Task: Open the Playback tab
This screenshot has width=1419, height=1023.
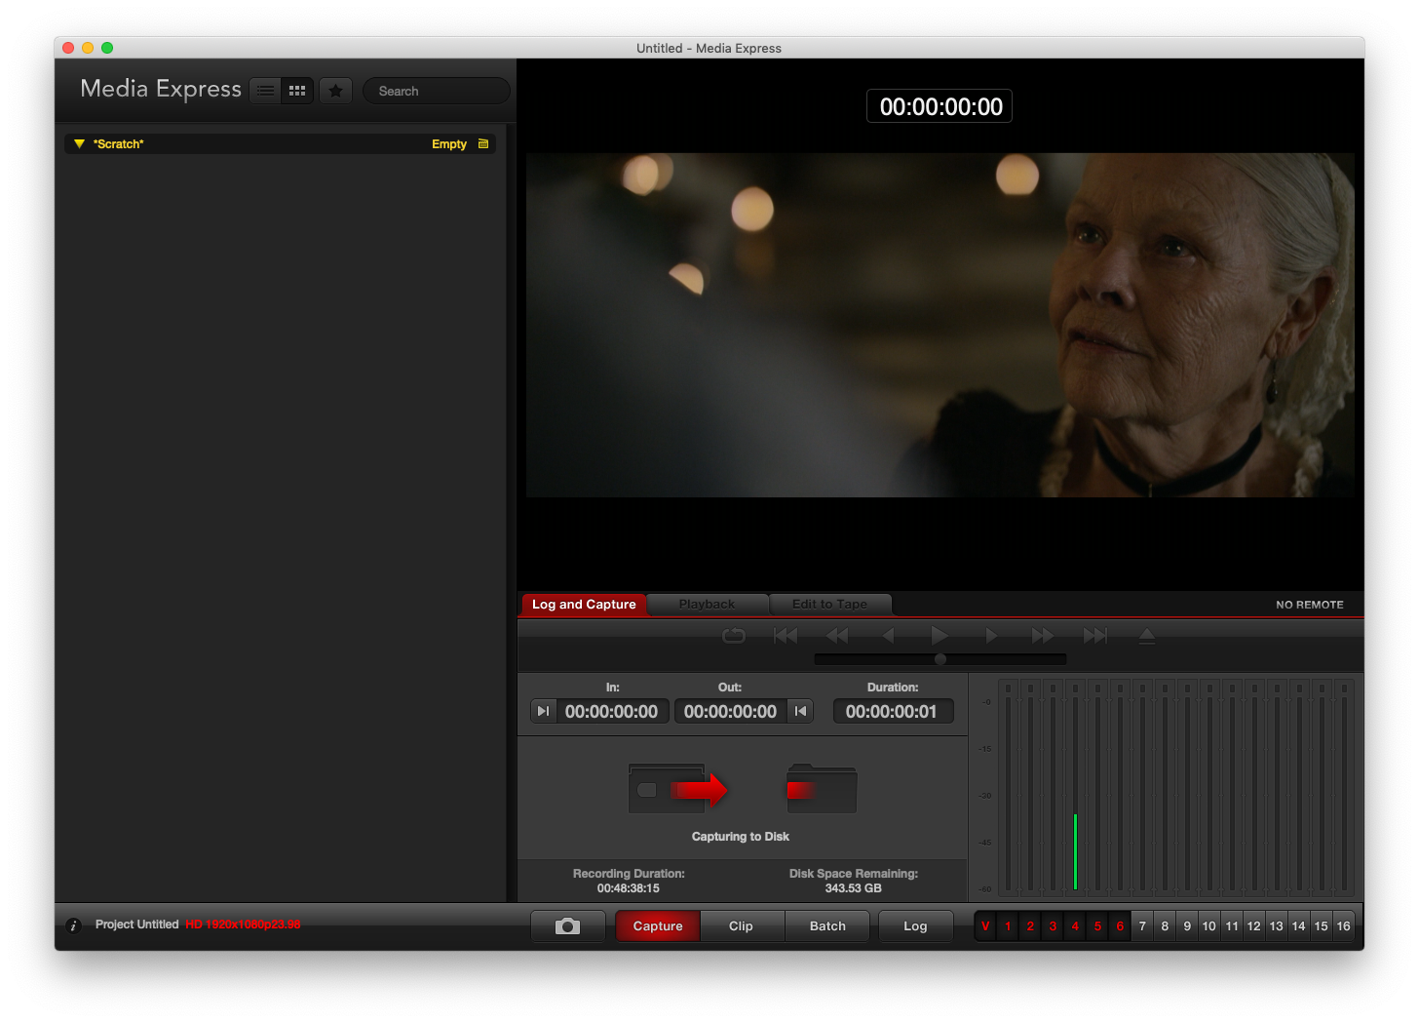Action: pos(707,605)
